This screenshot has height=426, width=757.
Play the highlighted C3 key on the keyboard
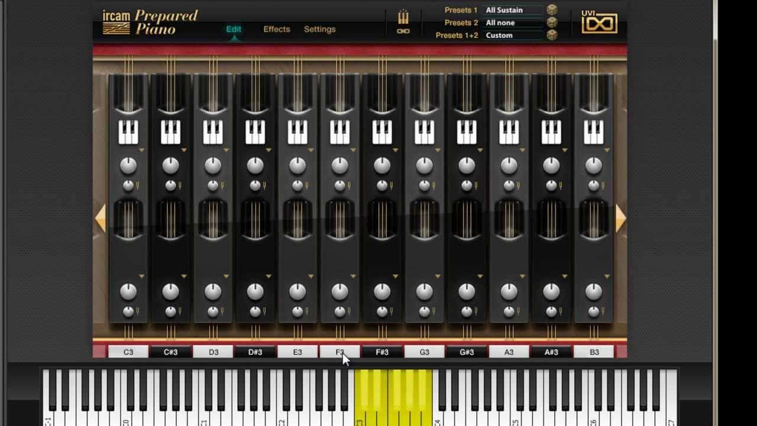point(360,417)
